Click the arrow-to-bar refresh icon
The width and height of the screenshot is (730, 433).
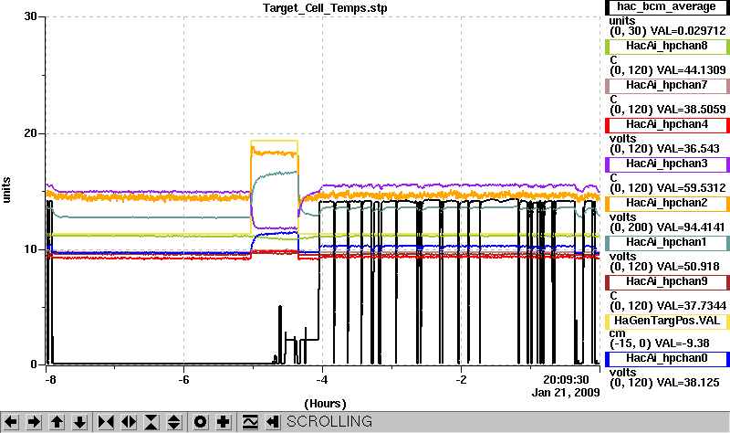tap(273, 422)
